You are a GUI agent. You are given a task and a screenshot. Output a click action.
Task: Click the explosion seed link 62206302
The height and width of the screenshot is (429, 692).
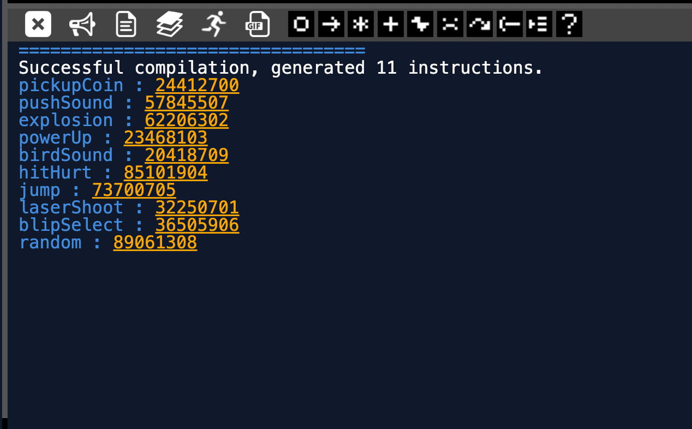[x=186, y=120]
